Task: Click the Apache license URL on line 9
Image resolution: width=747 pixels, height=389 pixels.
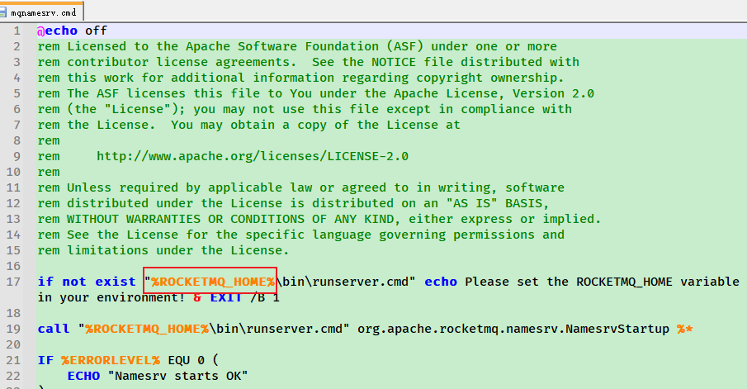Action: 253,156
